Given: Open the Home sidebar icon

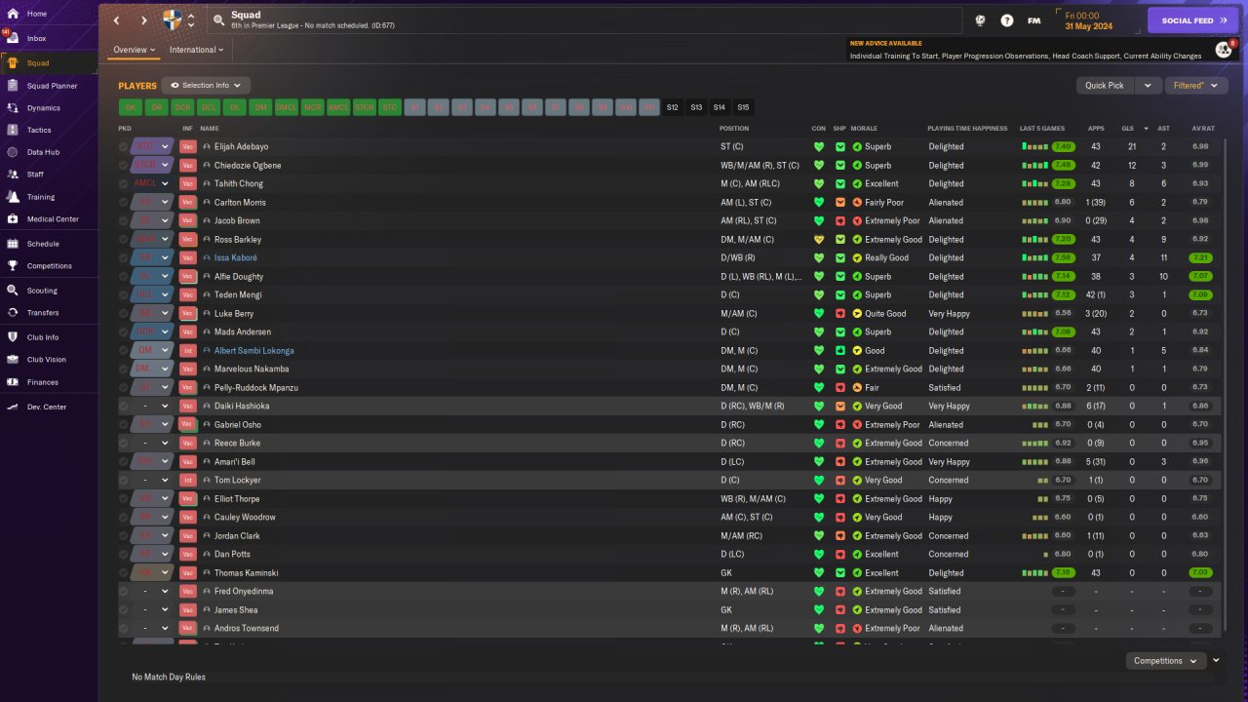Looking at the screenshot, I should click(12, 14).
